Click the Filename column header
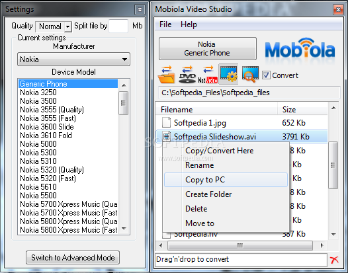This screenshot has width=348, height=273. [x=216, y=110]
